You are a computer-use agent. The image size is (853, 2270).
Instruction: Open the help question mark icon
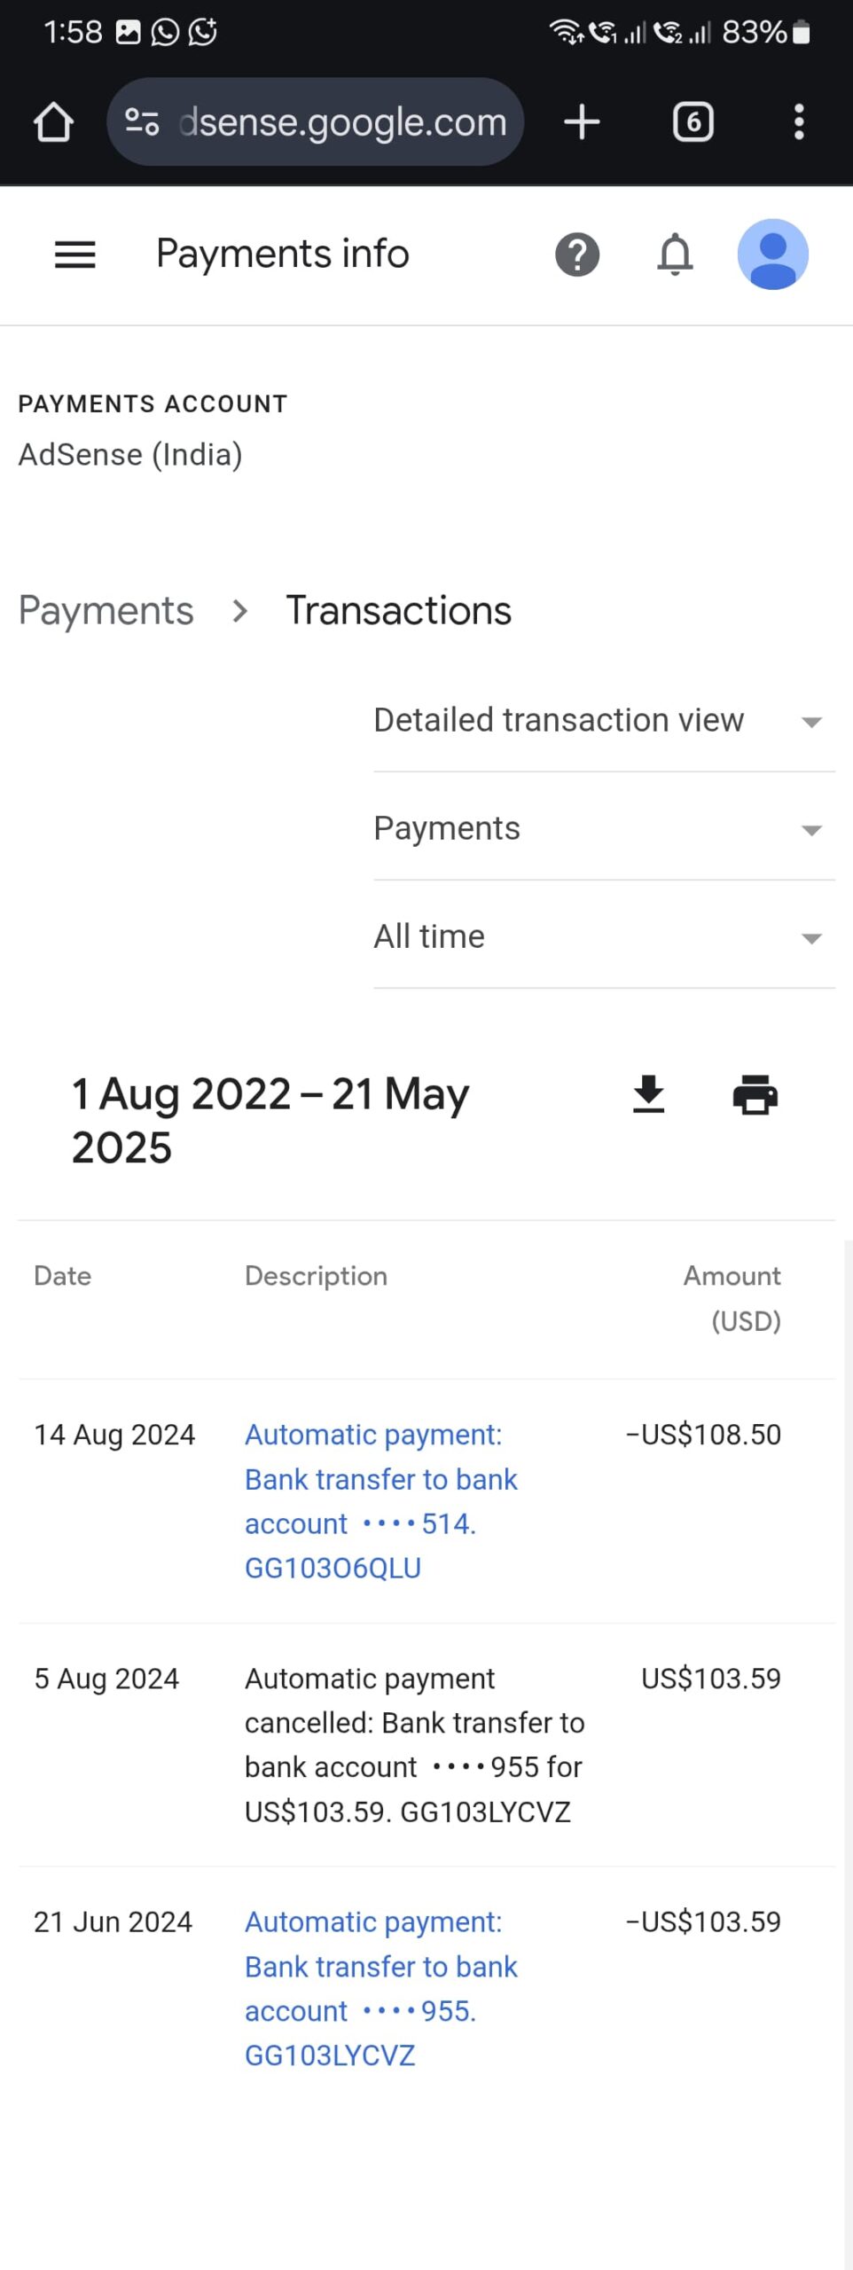click(577, 254)
